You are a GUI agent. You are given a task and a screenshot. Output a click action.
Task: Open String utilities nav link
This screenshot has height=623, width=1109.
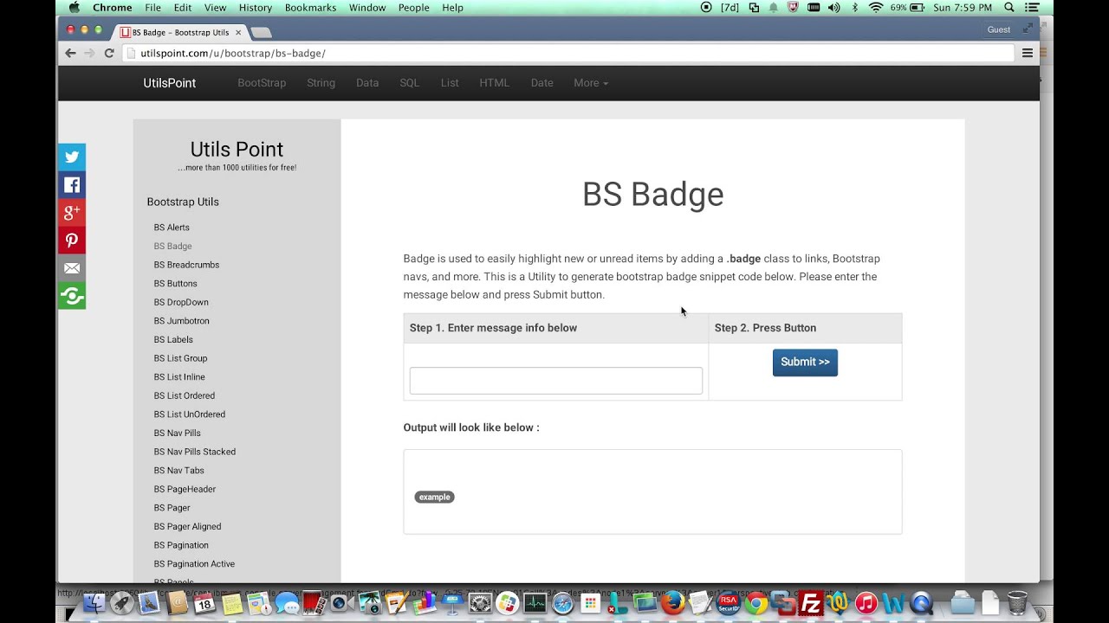321,83
